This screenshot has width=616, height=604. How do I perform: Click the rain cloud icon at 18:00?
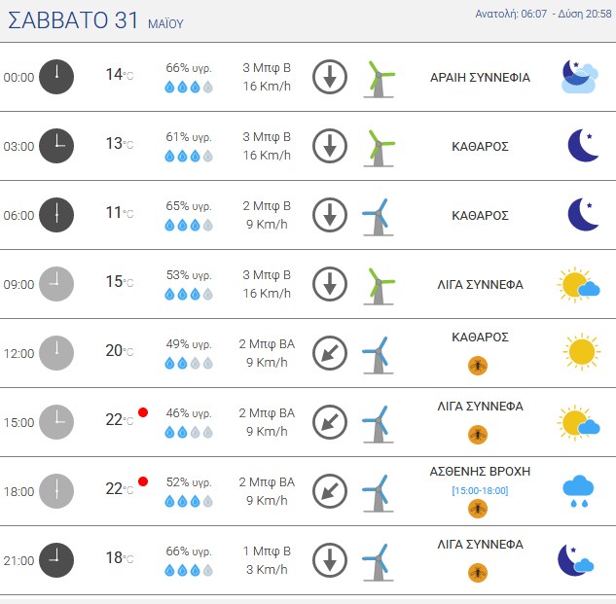click(x=579, y=490)
